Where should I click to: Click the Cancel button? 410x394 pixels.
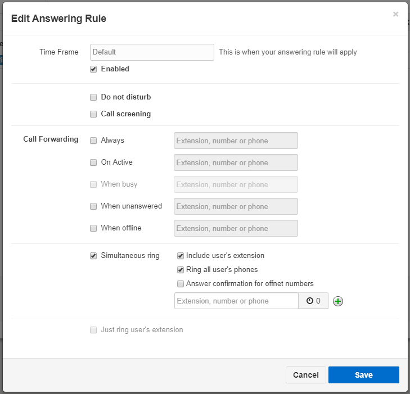pos(305,375)
